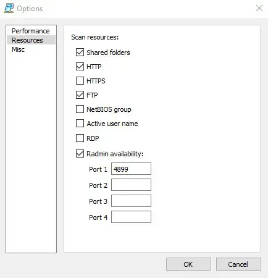Tick the RDP checkbox
This screenshot has height=278, width=268.
80,138
